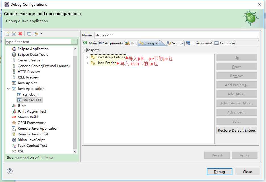
Task: Click the Add External JARs button
Action: click(x=237, y=103)
